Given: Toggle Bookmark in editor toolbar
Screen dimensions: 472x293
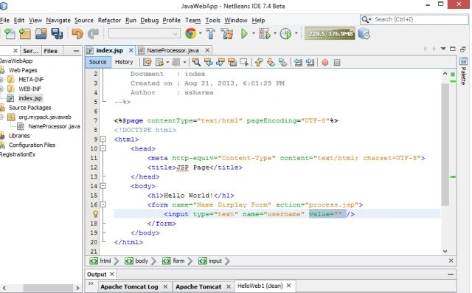Looking at the screenshot, I should click(283, 62).
